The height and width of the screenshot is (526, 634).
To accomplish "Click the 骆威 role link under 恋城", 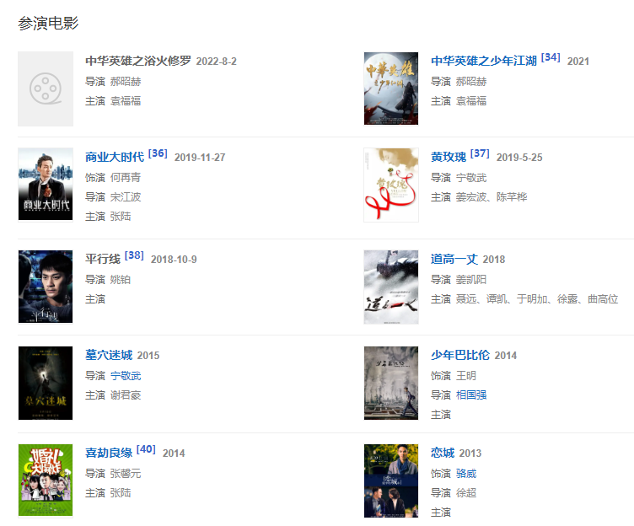I will (x=466, y=474).
